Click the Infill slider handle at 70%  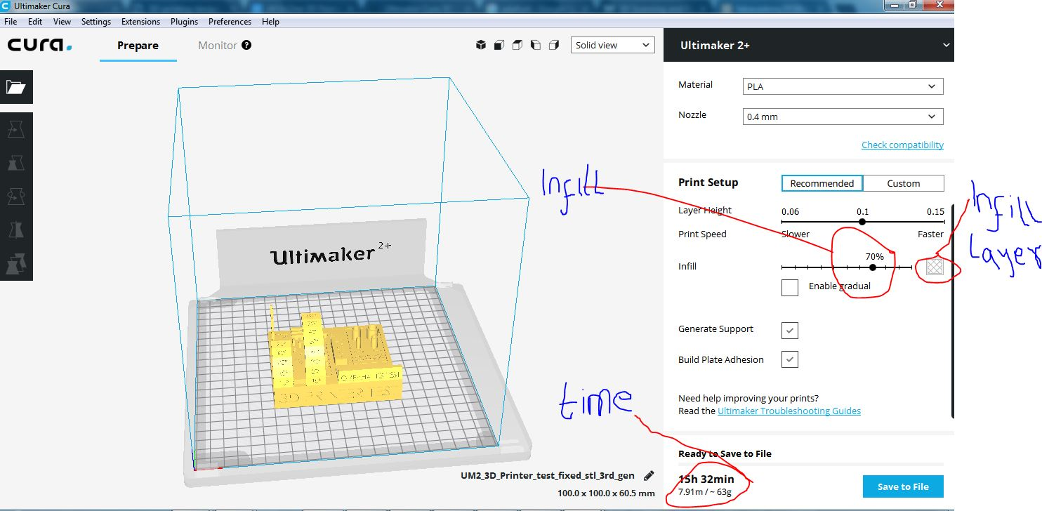(872, 267)
